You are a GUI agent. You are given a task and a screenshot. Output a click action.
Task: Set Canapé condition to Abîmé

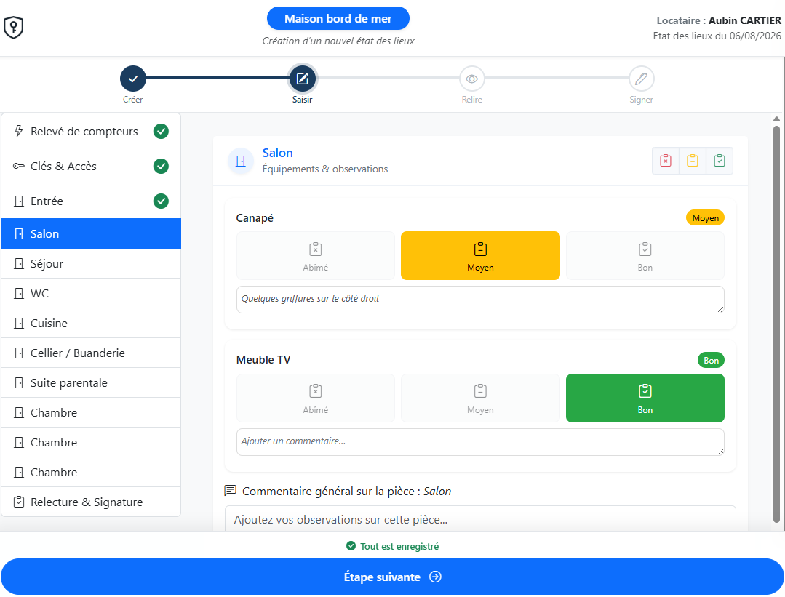316,256
